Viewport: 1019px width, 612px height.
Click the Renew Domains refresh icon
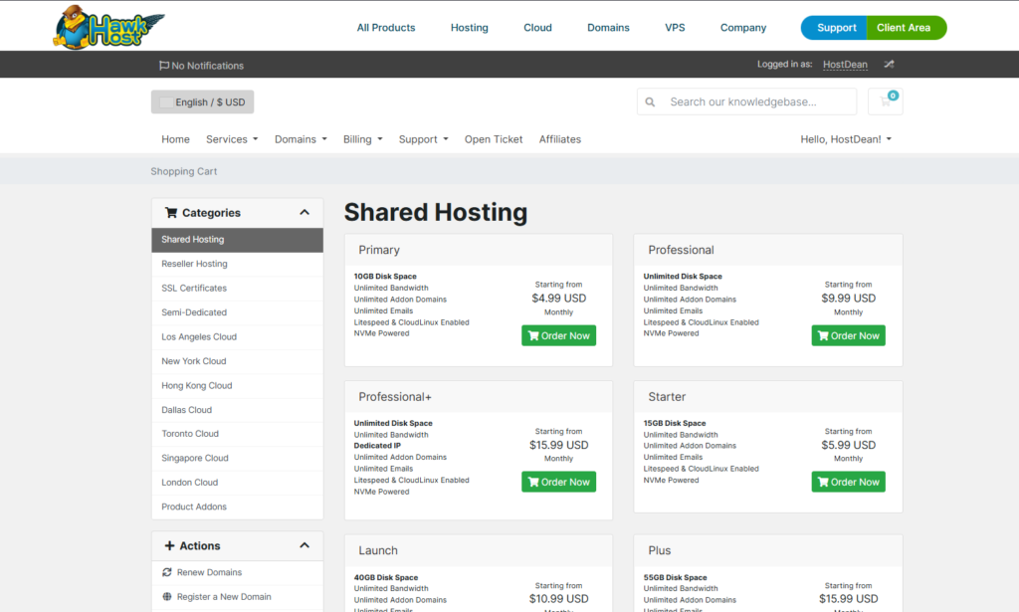[x=167, y=572]
